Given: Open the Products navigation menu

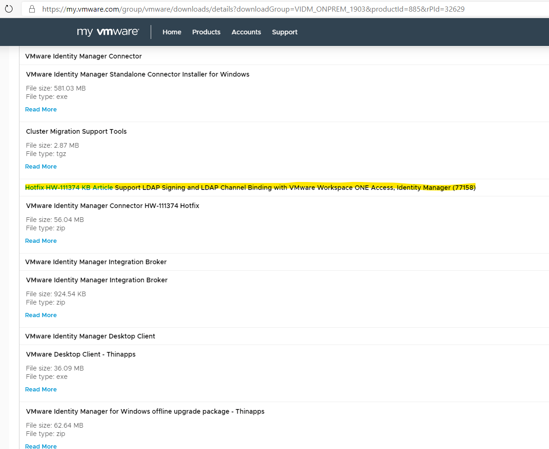Looking at the screenshot, I should coord(206,32).
